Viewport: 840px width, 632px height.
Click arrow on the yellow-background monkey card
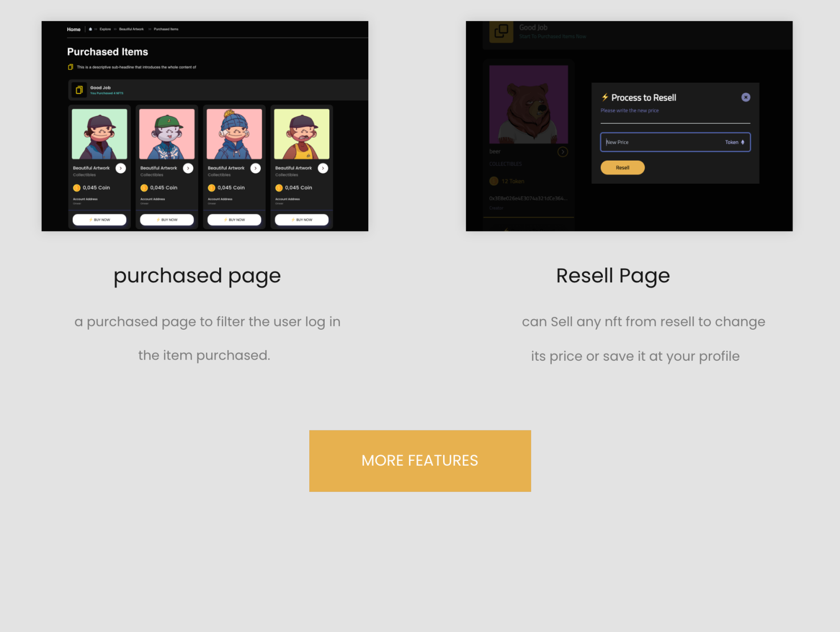click(323, 169)
